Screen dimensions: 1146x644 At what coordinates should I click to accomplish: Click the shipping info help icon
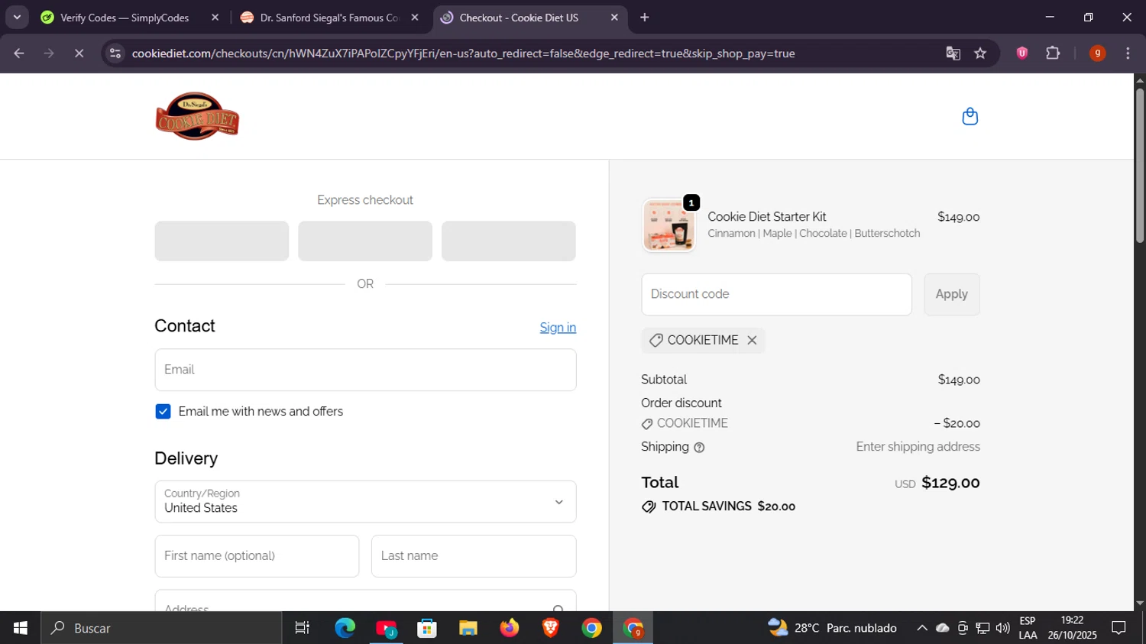tap(699, 448)
